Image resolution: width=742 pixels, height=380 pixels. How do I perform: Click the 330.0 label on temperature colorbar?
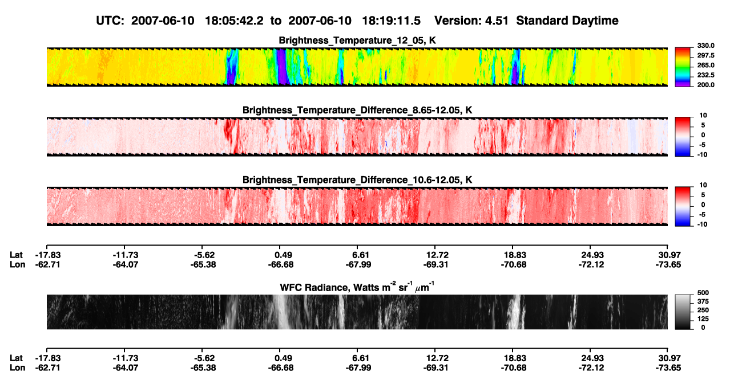(707, 46)
